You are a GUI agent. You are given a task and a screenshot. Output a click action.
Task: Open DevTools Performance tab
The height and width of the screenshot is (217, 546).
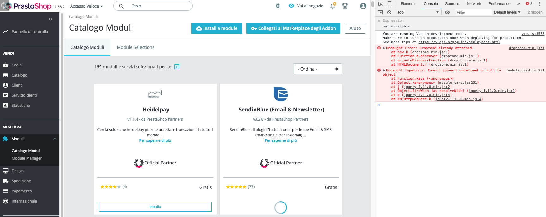coord(500,4)
